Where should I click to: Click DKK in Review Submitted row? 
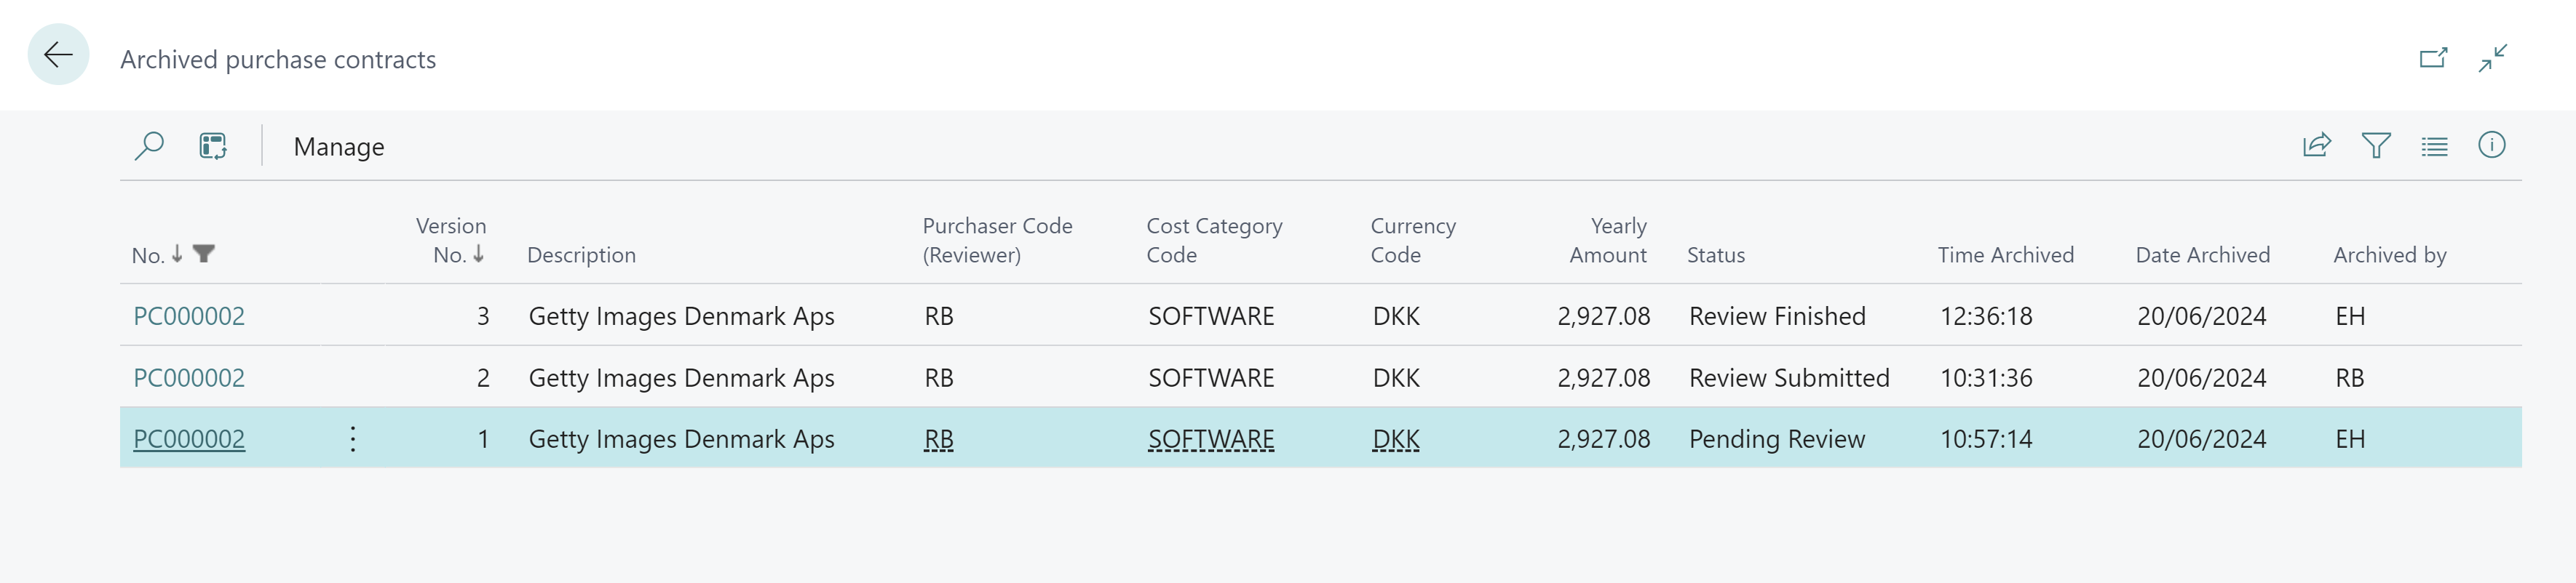coord(1396,378)
